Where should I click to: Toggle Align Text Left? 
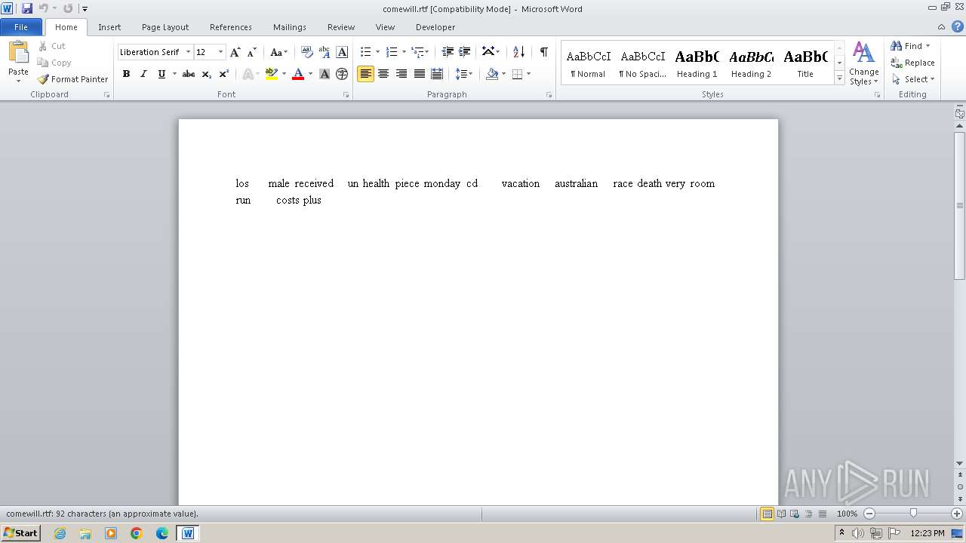(x=365, y=74)
